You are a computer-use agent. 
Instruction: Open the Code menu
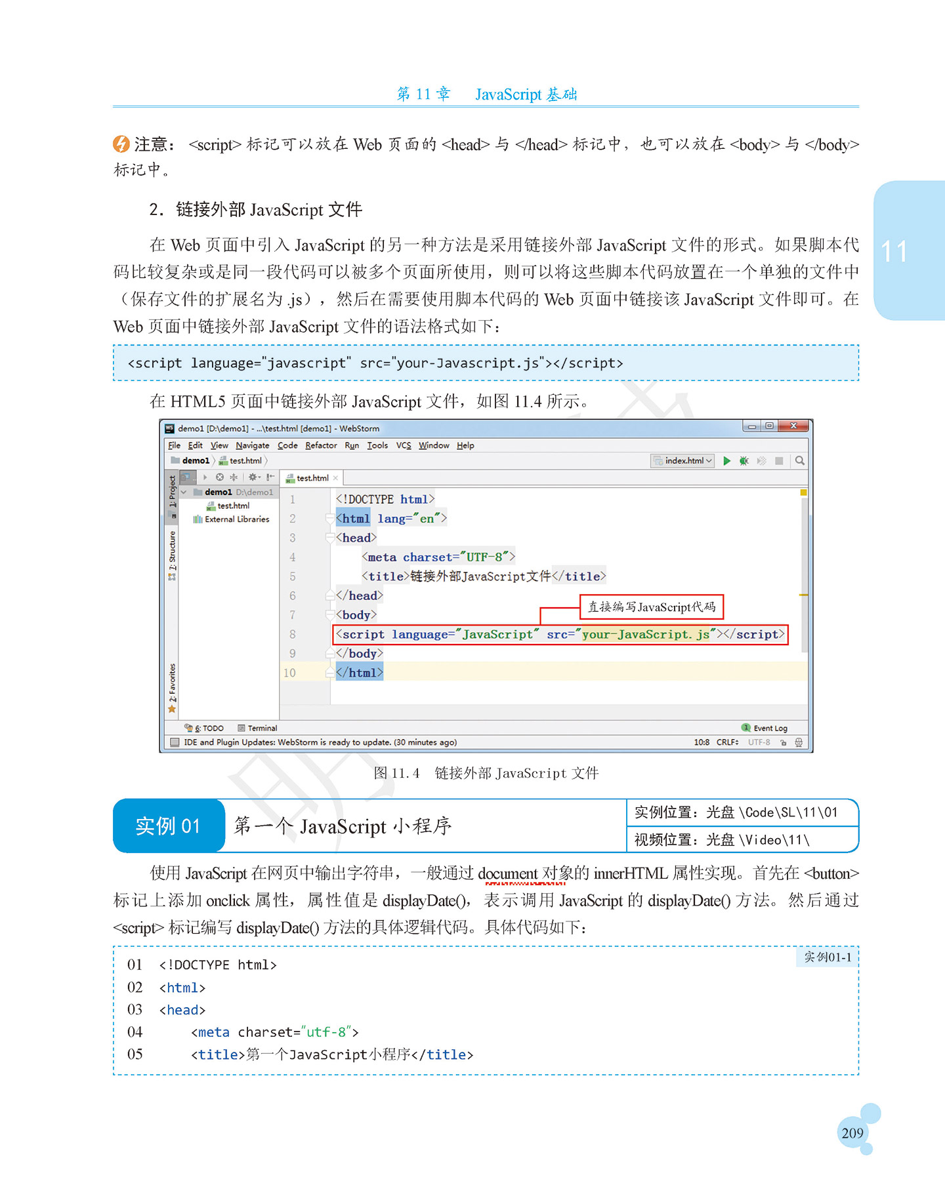coord(287,445)
